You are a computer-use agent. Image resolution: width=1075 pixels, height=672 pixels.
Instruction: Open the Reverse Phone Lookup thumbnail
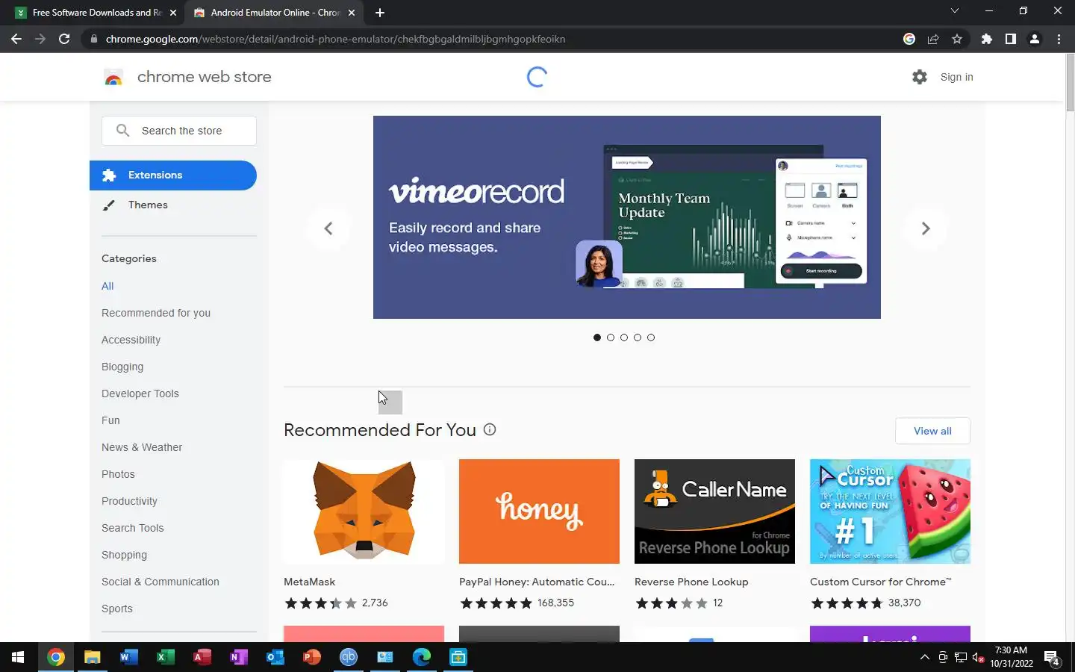click(714, 511)
